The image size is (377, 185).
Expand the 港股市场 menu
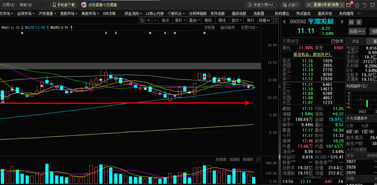(69, 13)
